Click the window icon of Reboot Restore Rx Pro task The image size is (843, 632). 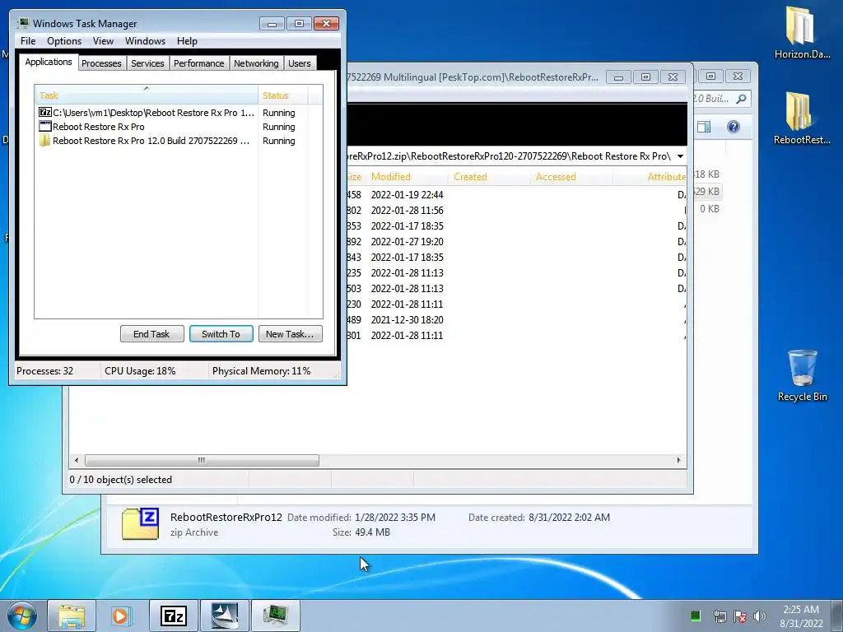coord(45,126)
